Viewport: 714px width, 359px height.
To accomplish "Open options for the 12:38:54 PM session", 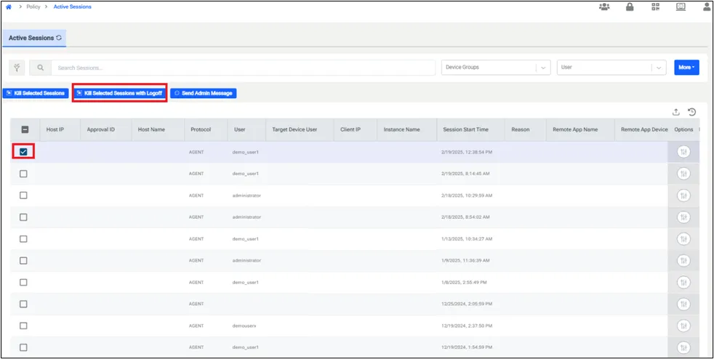I will pyautogui.click(x=683, y=152).
